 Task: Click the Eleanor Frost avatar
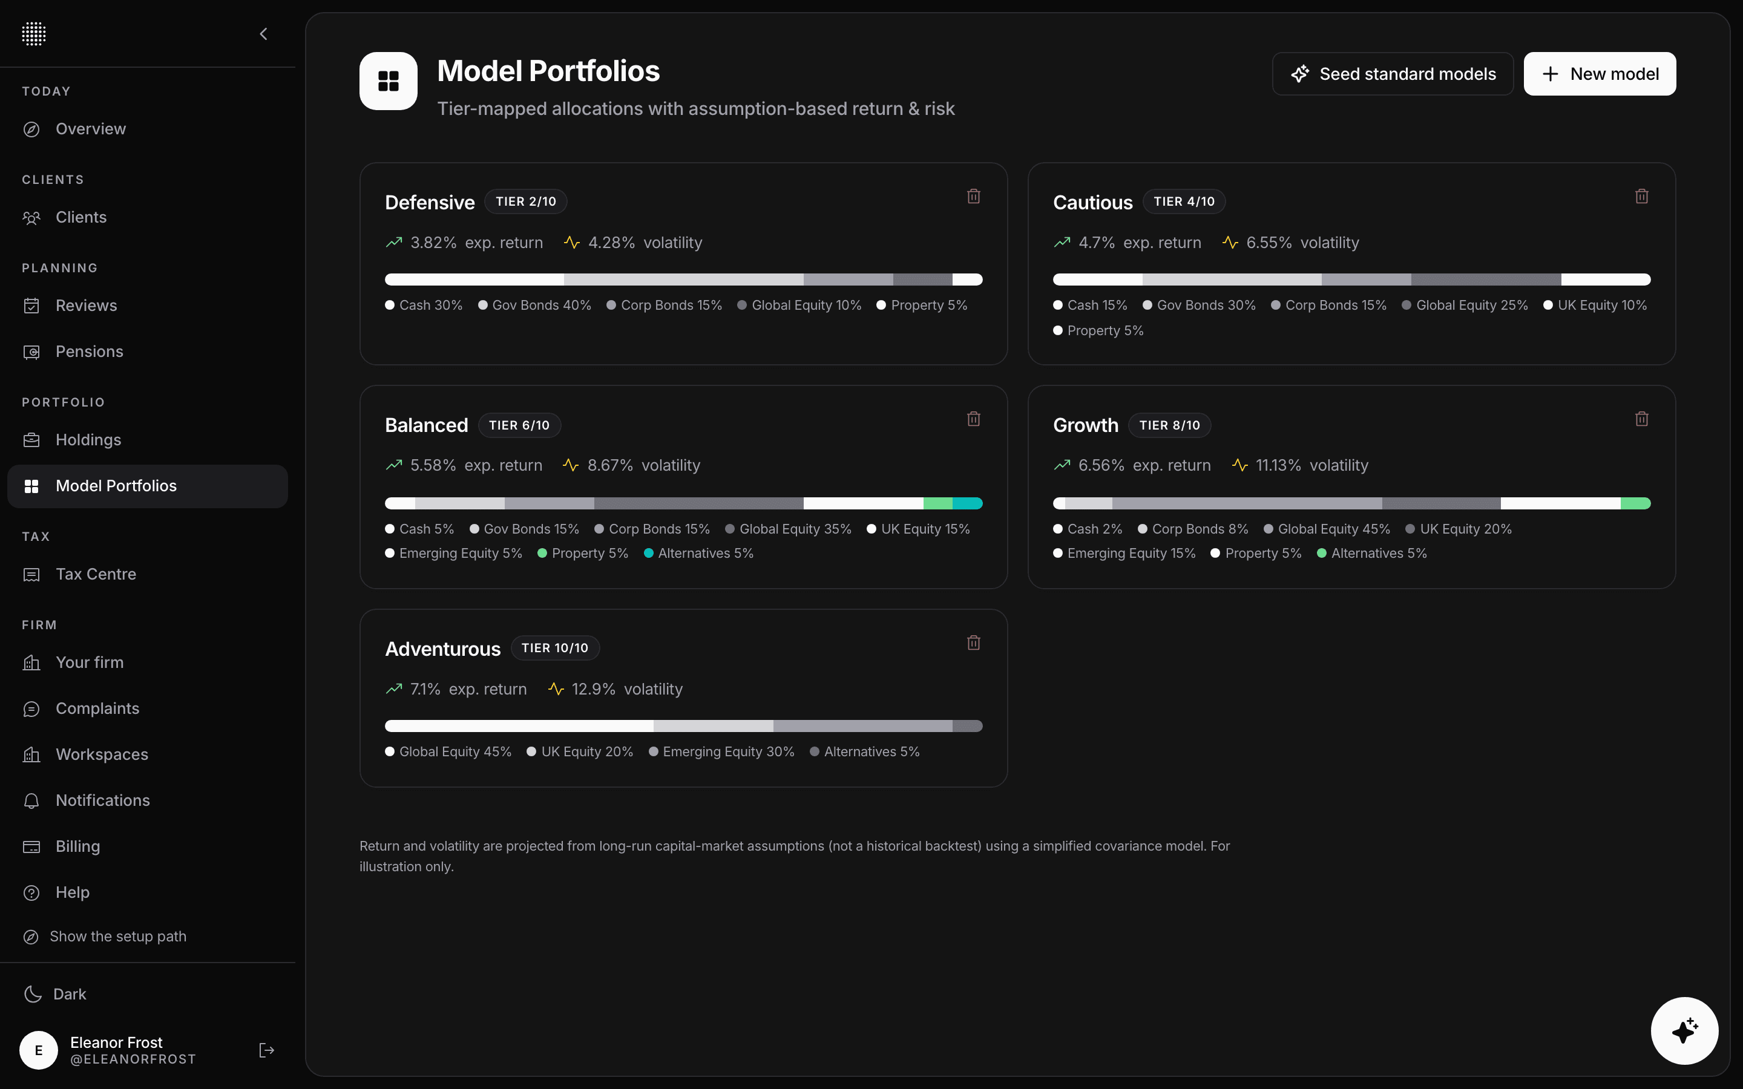coord(39,1050)
